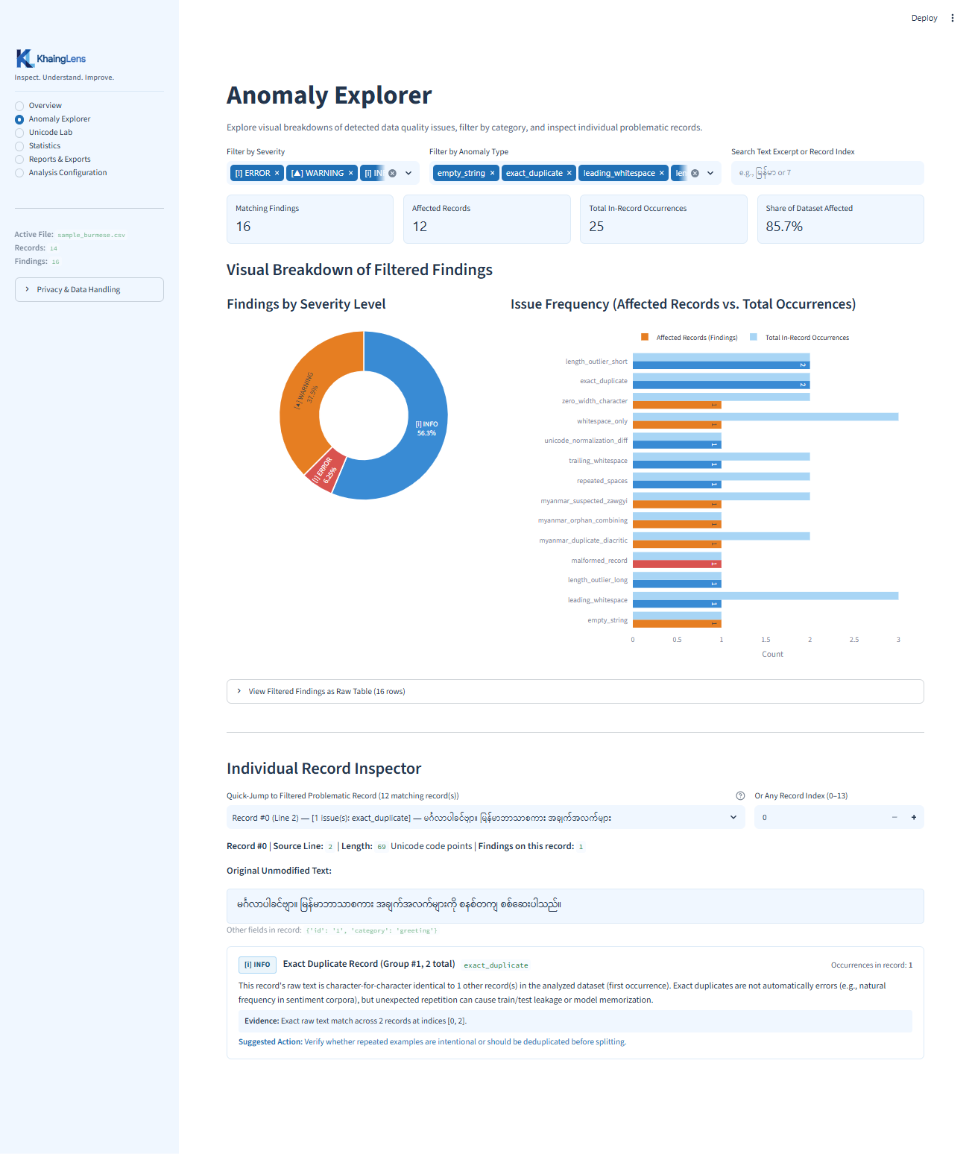The width and height of the screenshot is (972, 1154).
Task: Select the Overview page
Action: (38, 106)
